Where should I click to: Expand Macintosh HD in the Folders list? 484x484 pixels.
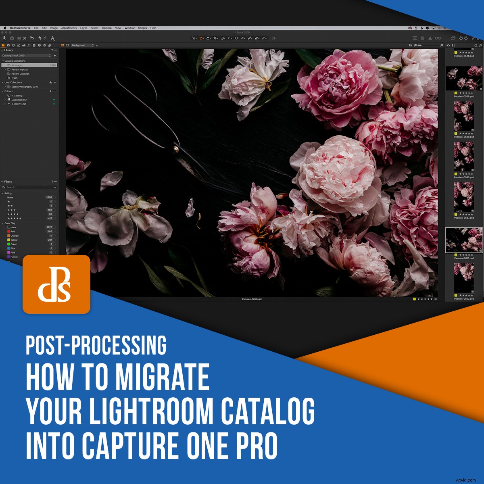point(5,100)
